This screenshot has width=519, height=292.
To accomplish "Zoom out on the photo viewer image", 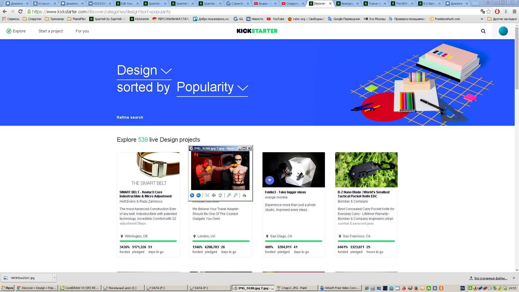I will 235,195.
